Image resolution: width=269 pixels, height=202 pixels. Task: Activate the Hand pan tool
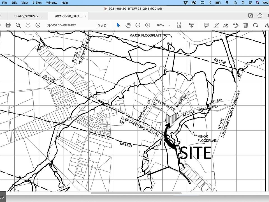click(128, 25)
